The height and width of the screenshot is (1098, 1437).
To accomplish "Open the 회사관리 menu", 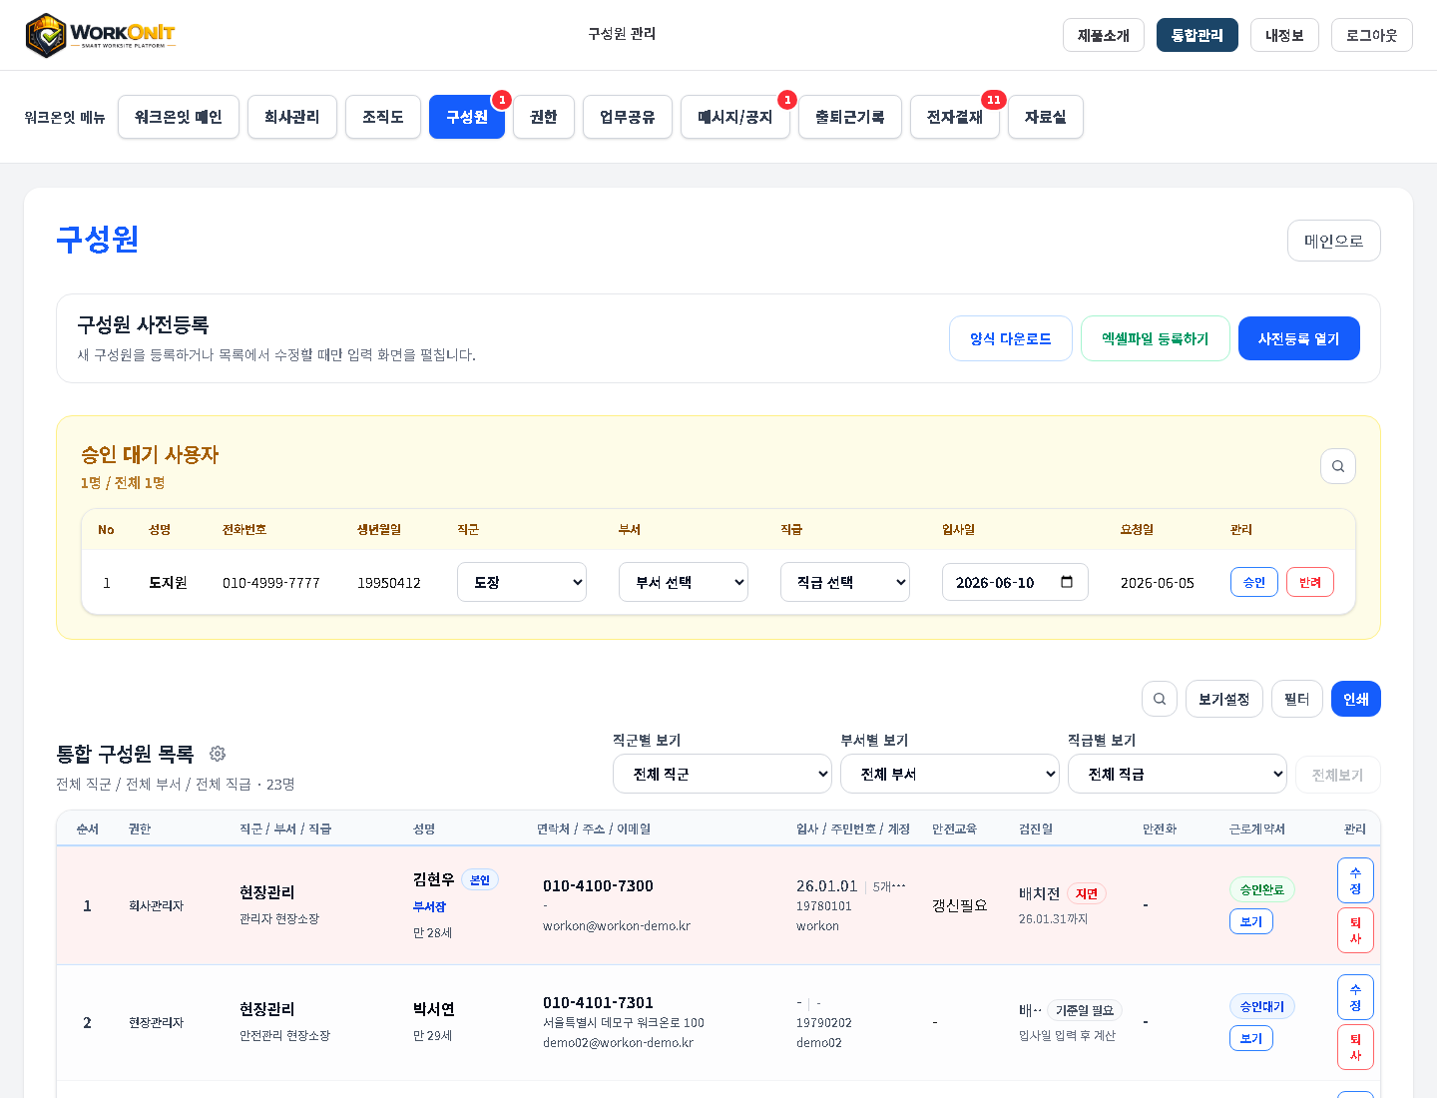I will pyautogui.click(x=292, y=117).
